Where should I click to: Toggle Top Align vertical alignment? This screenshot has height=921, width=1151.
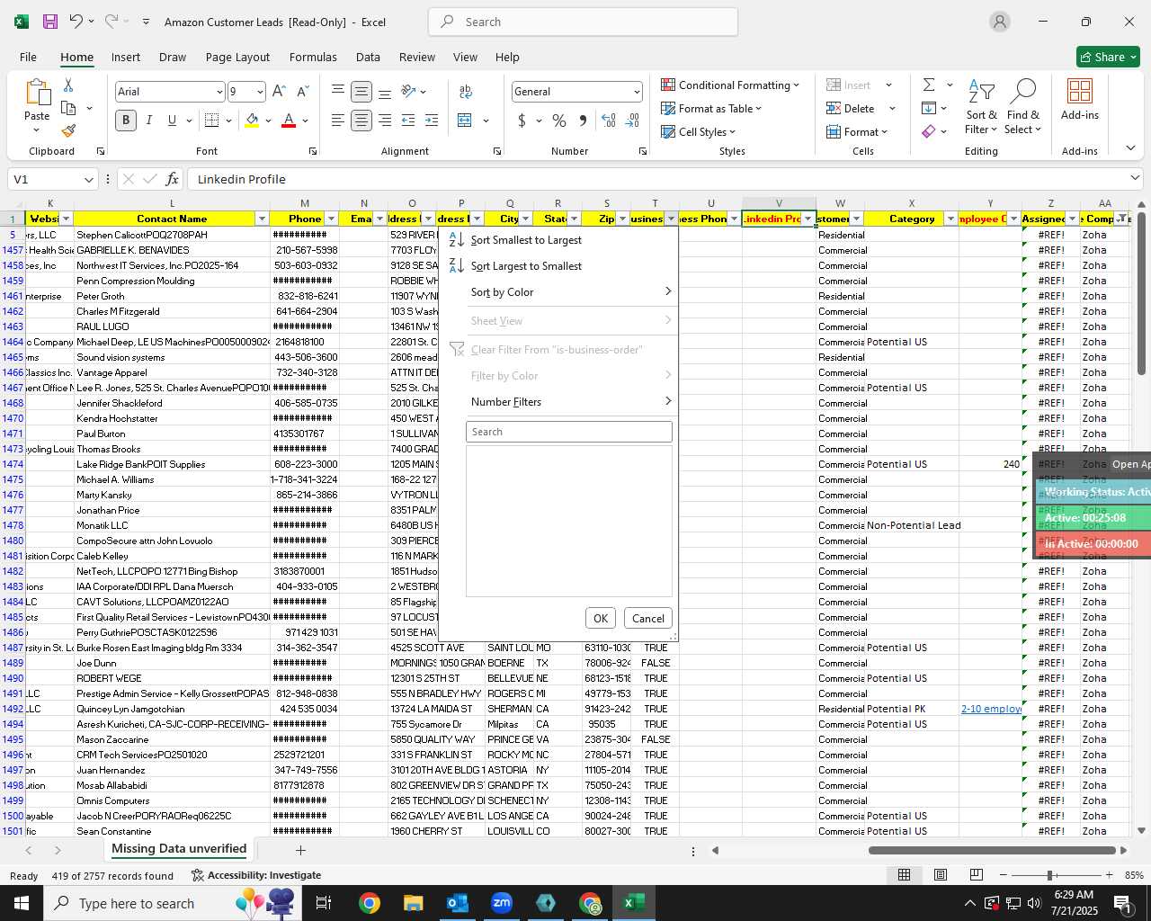coord(337,92)
